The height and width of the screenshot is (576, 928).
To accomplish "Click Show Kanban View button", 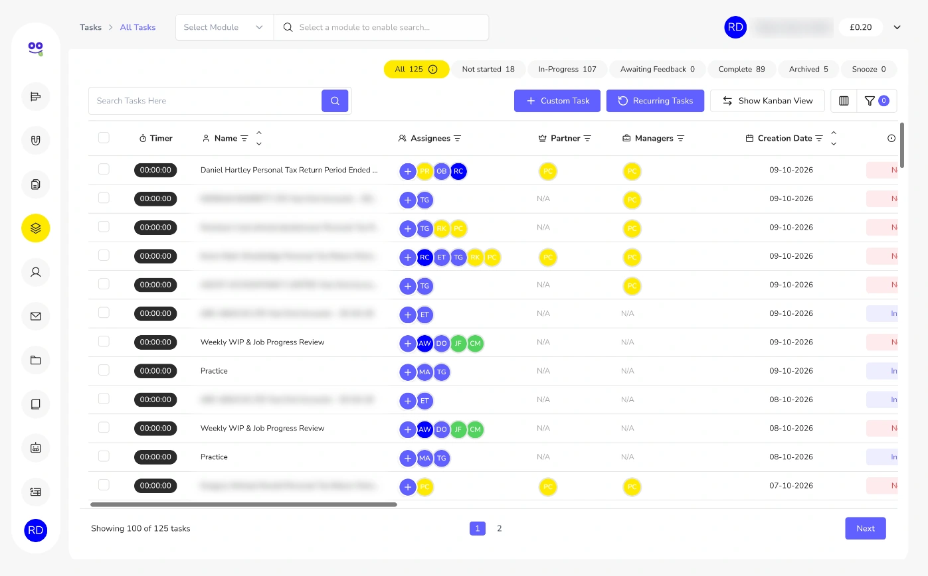I will point(767,101).
